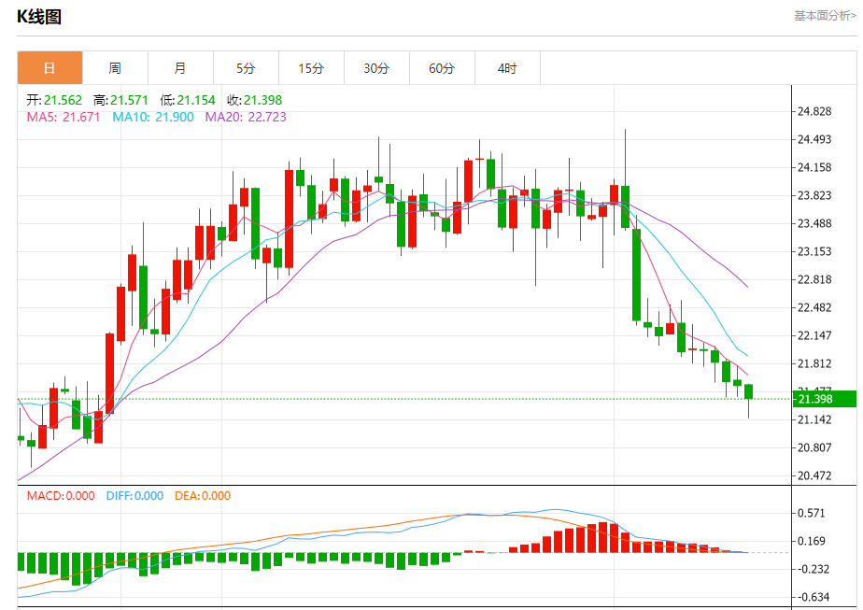This screenshot has height=610, width=863.
Task: Click the MACD:0.000 indicator label
Action: pos(61,495)
